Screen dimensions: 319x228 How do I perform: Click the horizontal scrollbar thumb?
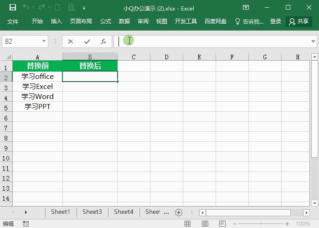(x=248, y=213)
